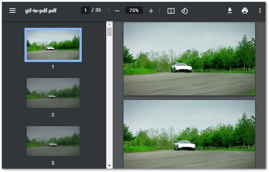The image size is (269, 172).
Task: Click the sidebar scrollbar thumb
Action: (x=110, y=32)
